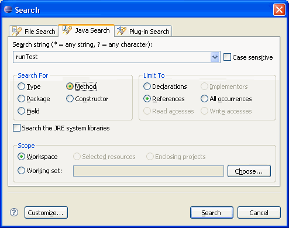This screenshot has width=289, height=228.
Task: Limit search to Declarations
Action: (165, 87)
